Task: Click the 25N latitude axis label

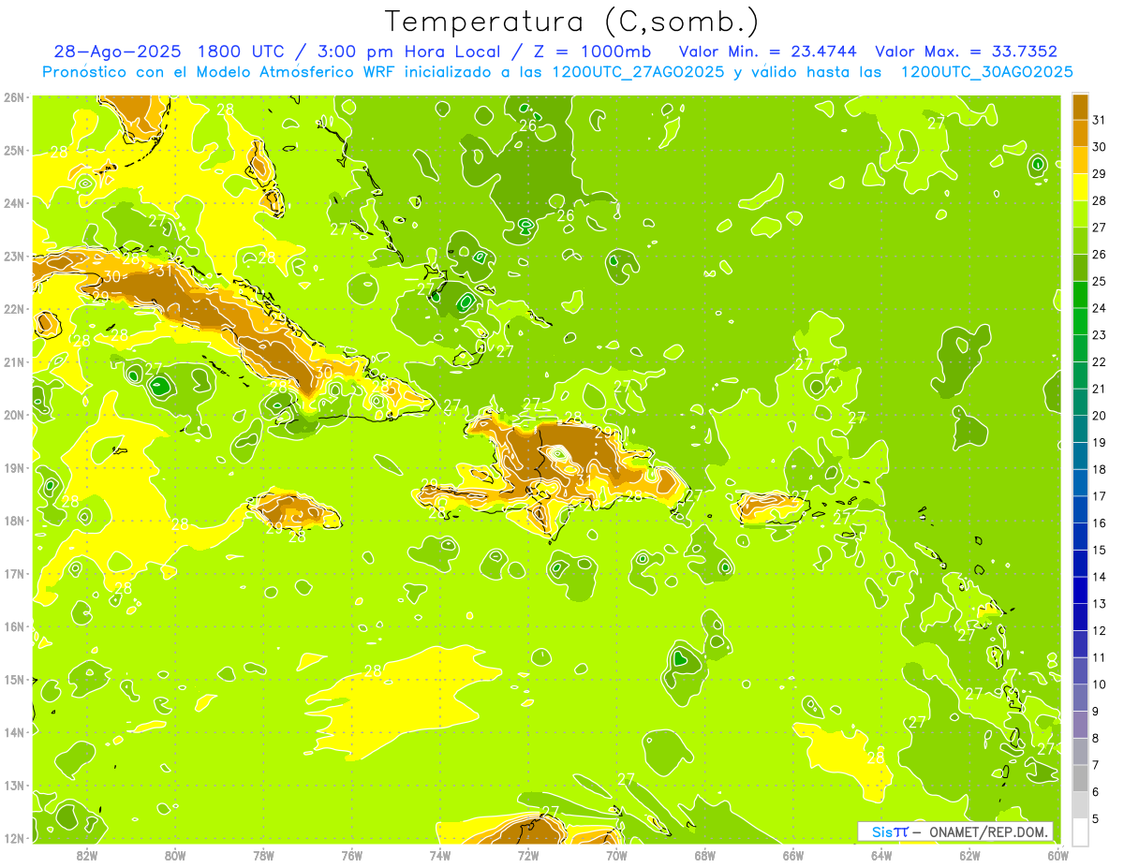Action: pos(14,151)
